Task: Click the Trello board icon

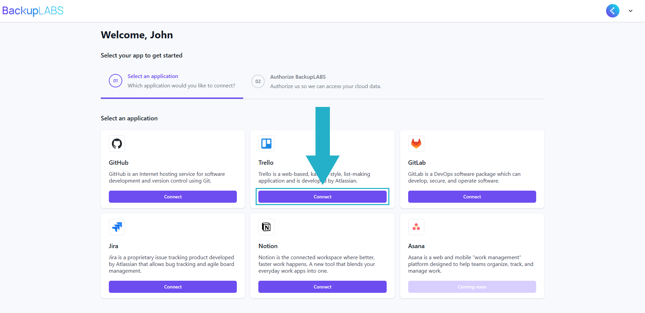Action: point(266,144)
